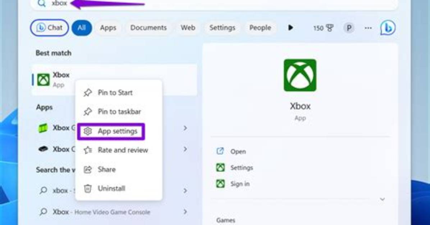Click the Xbox Game Bar app icon
Image resolution: width=430 pixels, height=225 pixels.
tap(43, 128)
